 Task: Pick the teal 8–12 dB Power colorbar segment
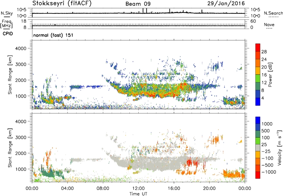coord(258,86)
